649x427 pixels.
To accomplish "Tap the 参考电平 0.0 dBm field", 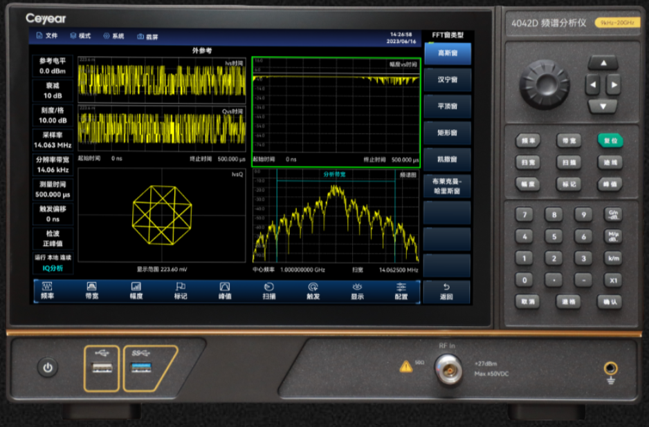I will coord(53,66).
